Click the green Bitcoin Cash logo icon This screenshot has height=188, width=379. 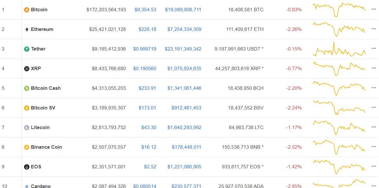(27, 88)
